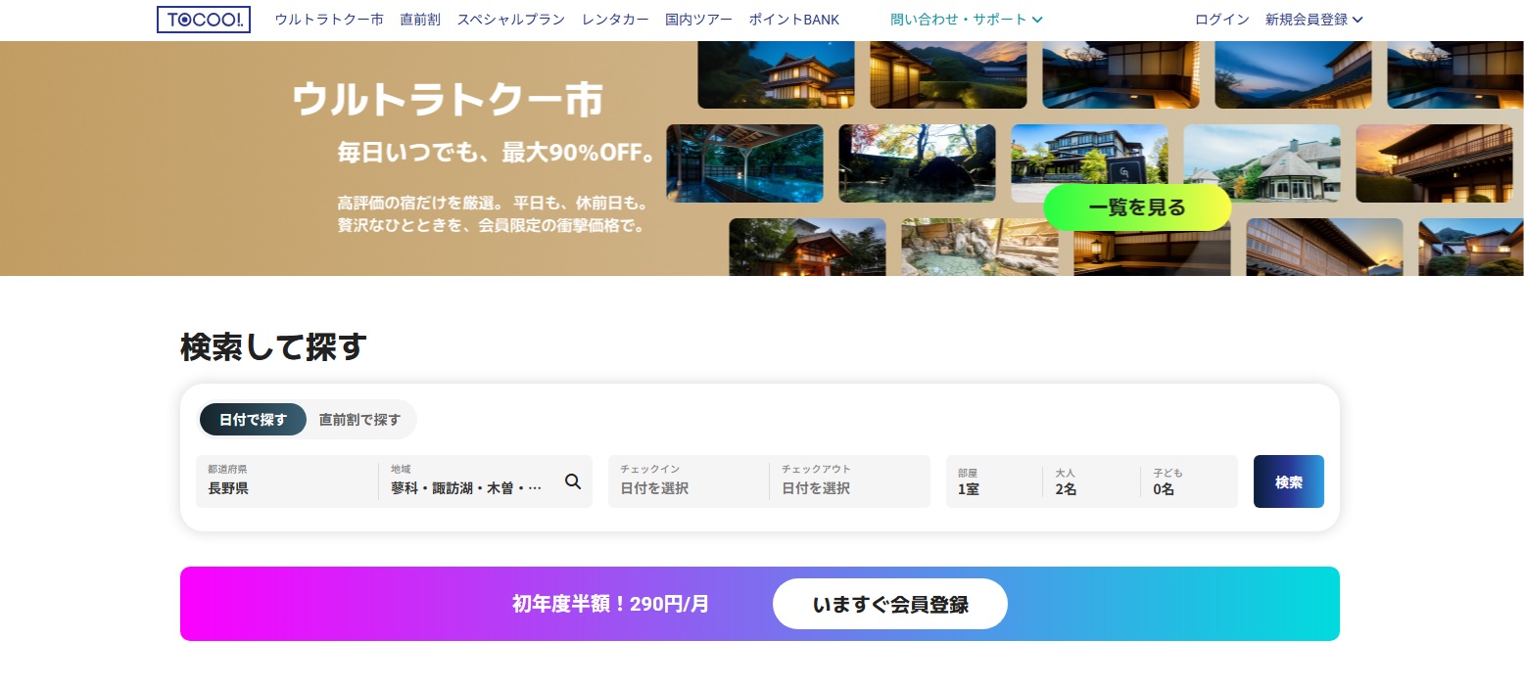
Task: Expand 問い合わせ・サポート dropdown chevron
Action: [x=1037, y=20]
